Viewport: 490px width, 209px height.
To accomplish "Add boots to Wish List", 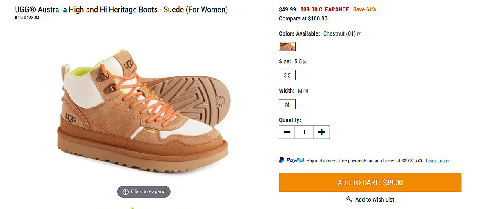I will (x=370, y=200).
